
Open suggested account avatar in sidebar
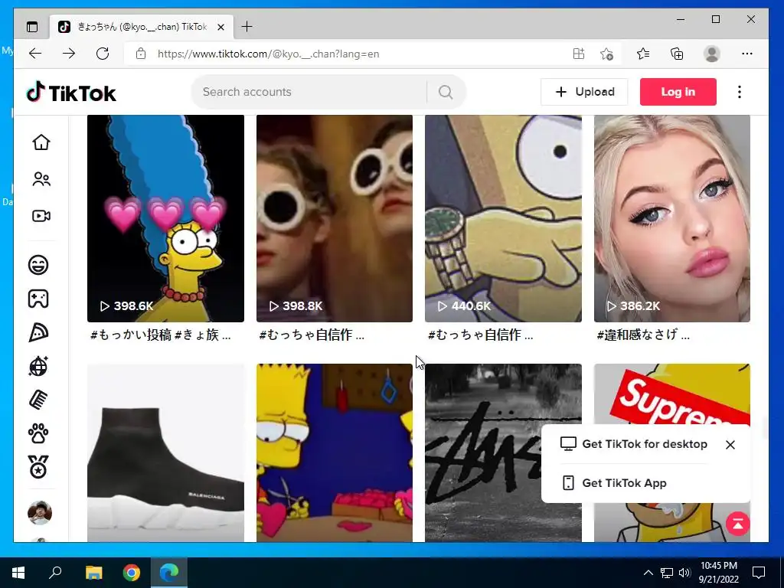pos(40,512)
